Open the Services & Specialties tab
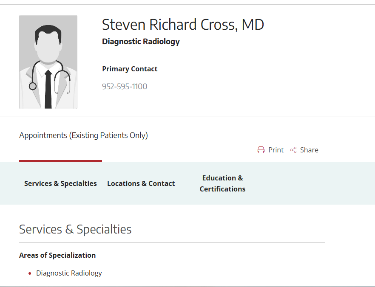Screen dimensions: 375x287 coord(60,183)
